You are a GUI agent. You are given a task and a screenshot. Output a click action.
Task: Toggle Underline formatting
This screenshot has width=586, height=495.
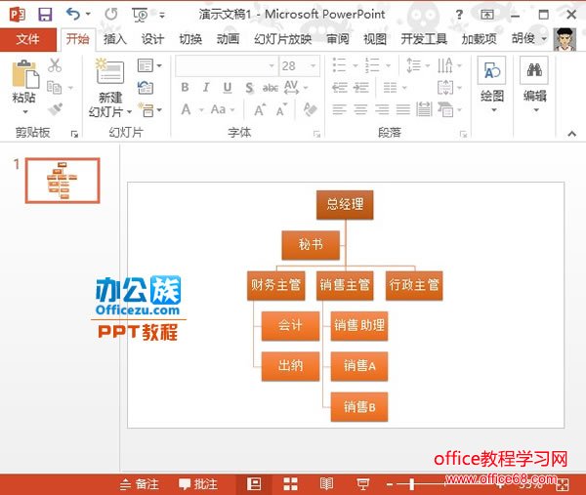coord(228,88)
